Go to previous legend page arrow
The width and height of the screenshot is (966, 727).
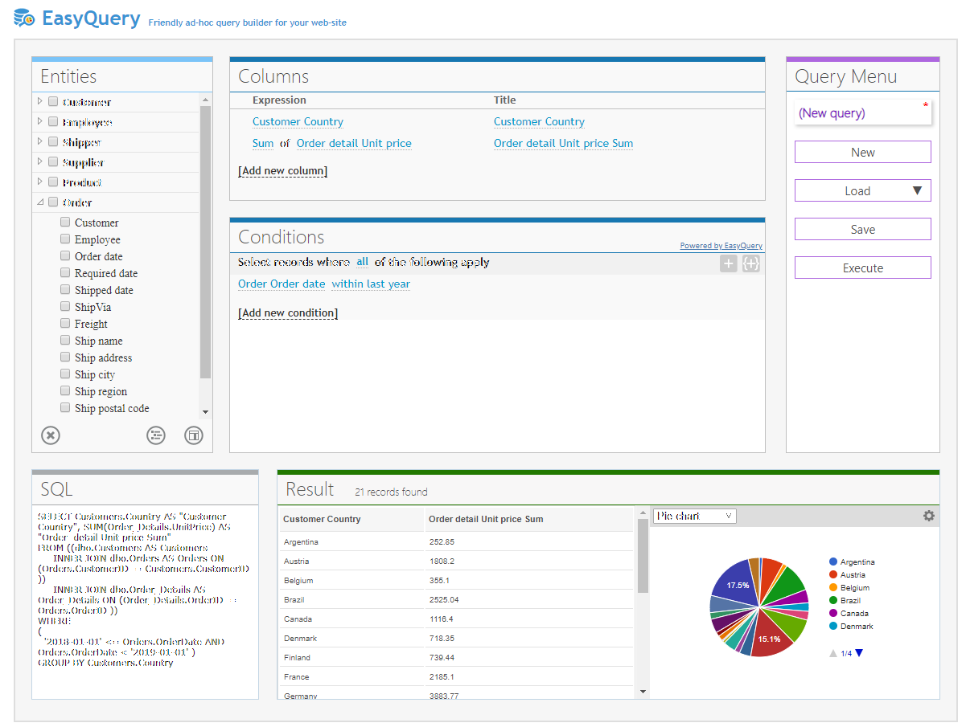[833, 653]
